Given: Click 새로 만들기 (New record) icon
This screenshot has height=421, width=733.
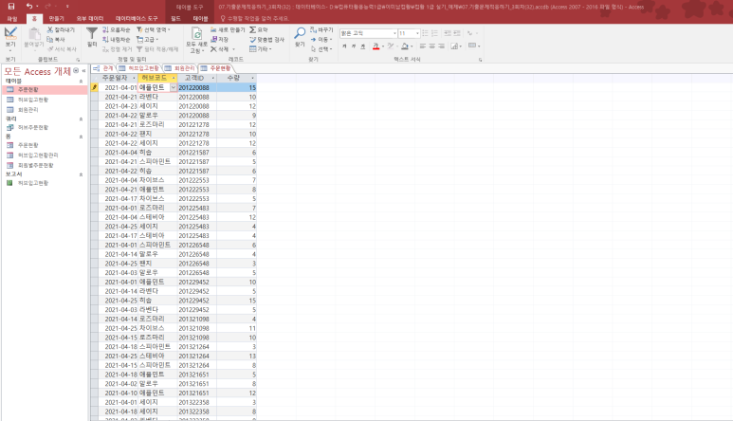Looking at the screenshot, I should 228,29.
